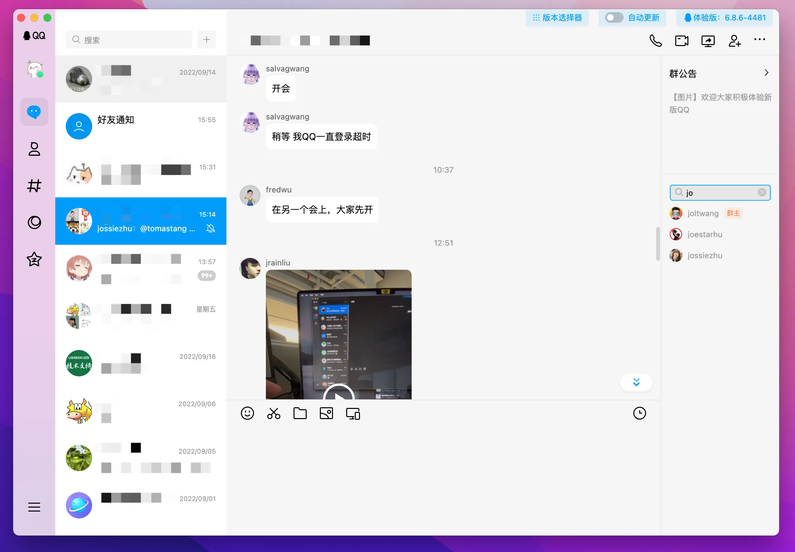Screen dimensions: 795x552
Task: Click the plus button beside search
Action: [207, 40]
